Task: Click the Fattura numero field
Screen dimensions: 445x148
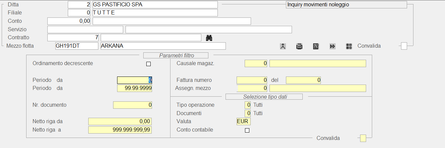Action: [252, 80]
